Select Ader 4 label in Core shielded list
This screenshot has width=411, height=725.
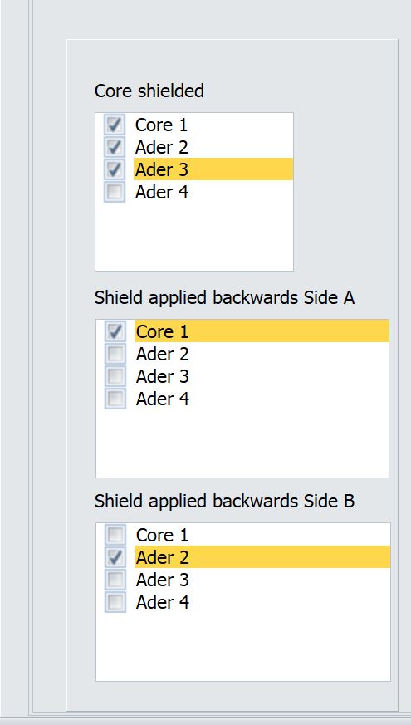click(162, 191)
